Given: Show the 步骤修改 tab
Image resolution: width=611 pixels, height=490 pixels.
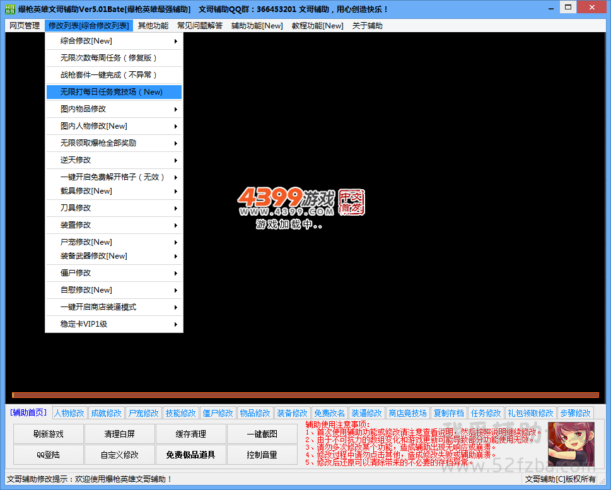Looking at the screenshot, I should [576, 413].
